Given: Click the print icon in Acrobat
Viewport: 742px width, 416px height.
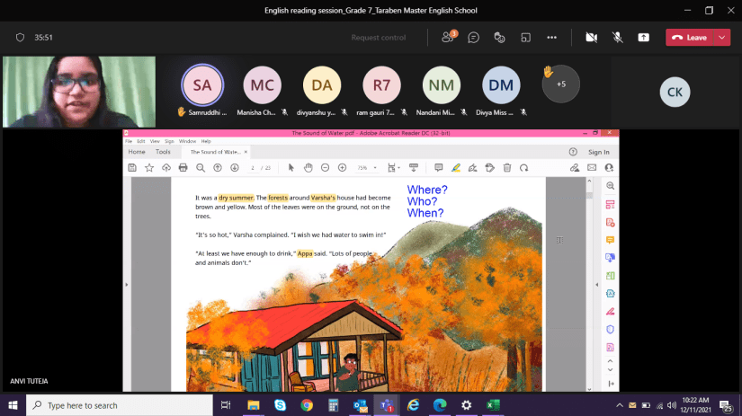Looking at the screenshot, I should 183,167.
